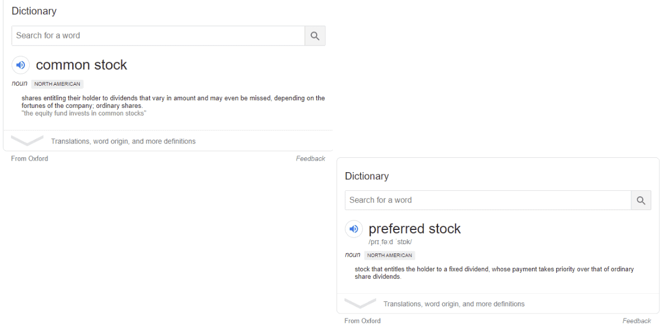
Task: Play pronunciation audio for common stock
Action: tap(20, 65)
